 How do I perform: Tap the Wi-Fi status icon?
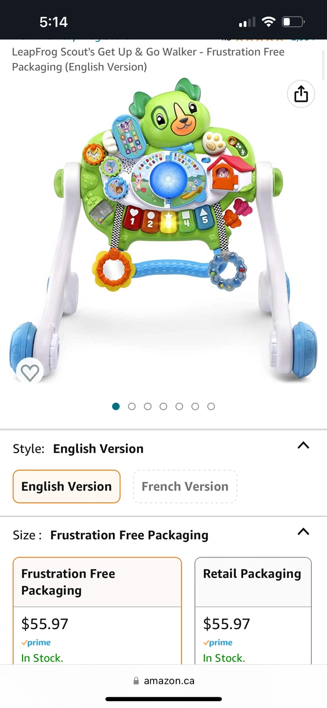click(x=268, y=22)
